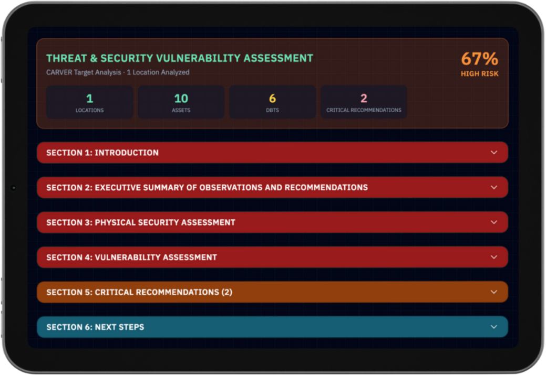Click the 67% risk score
The image size is (546, 375).
tap(479, 59)
